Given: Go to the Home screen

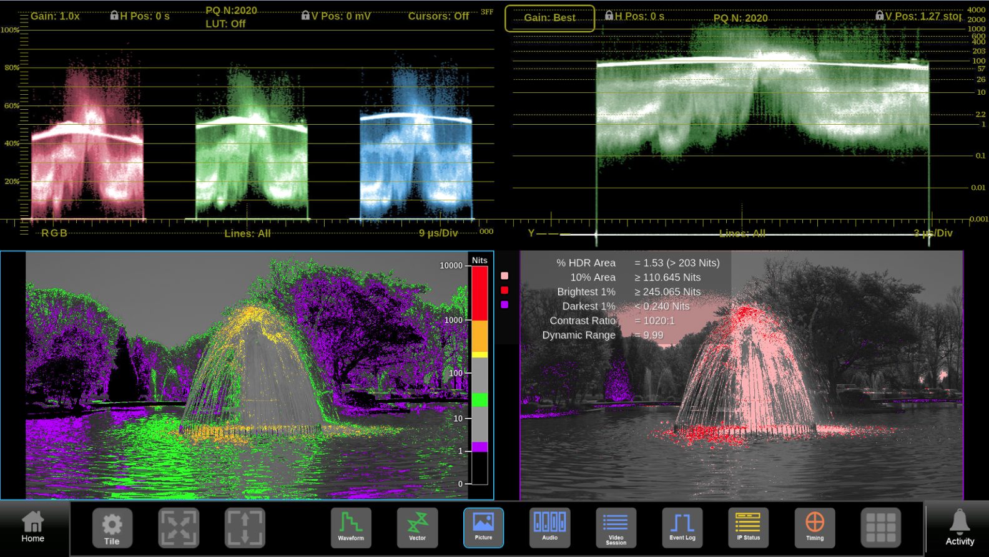Looking at the screenshot, I should [32, 527].
